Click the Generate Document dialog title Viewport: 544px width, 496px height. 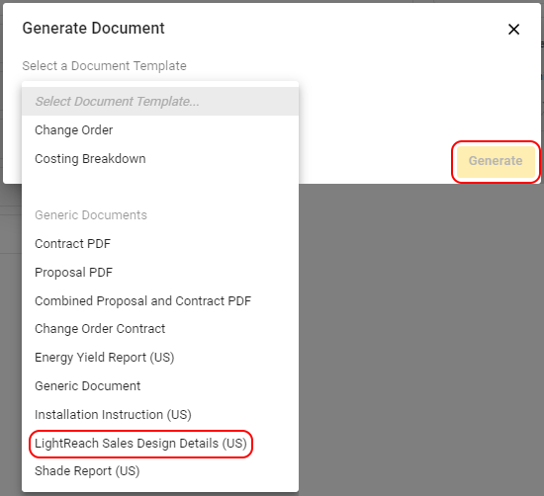(93, 28)
